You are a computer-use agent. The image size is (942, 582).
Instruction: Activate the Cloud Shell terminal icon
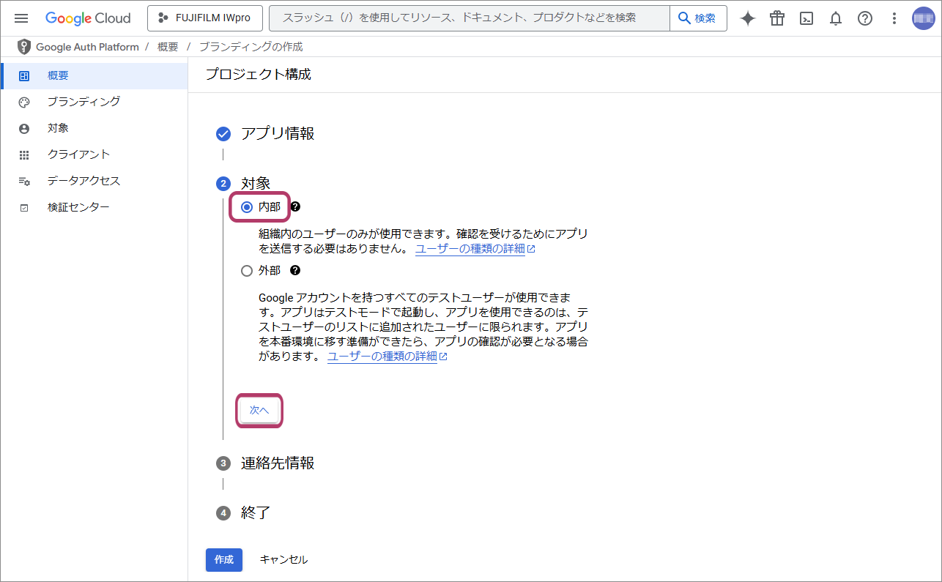pyautogui.click(x=806, y=18)
